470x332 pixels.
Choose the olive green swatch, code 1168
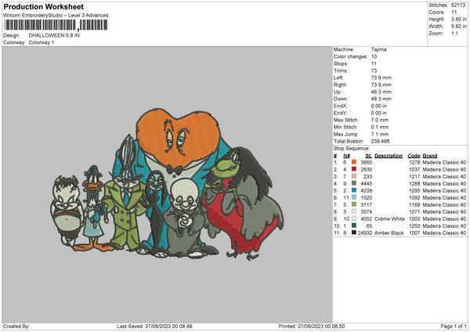click(354, 204)
